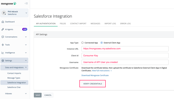Open Contact Imports in the sidebar
Image resolution: width=174 pixels, height=99 pixels.
[x=14, y=73]
